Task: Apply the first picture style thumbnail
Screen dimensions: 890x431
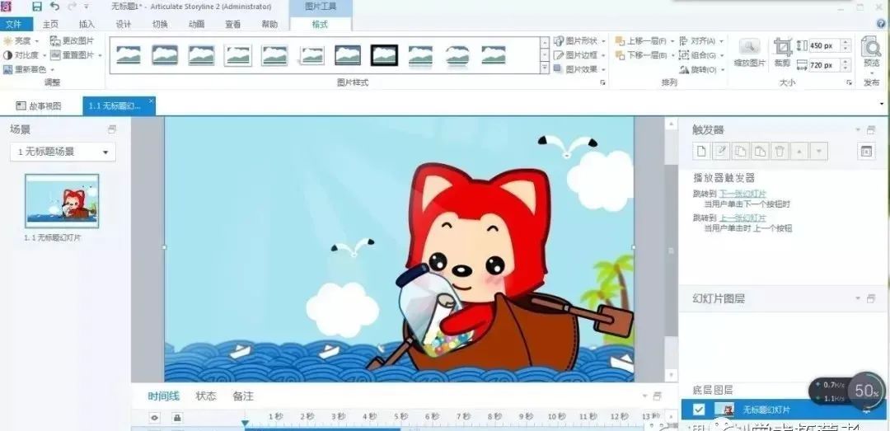Action: tap(129, 55)
